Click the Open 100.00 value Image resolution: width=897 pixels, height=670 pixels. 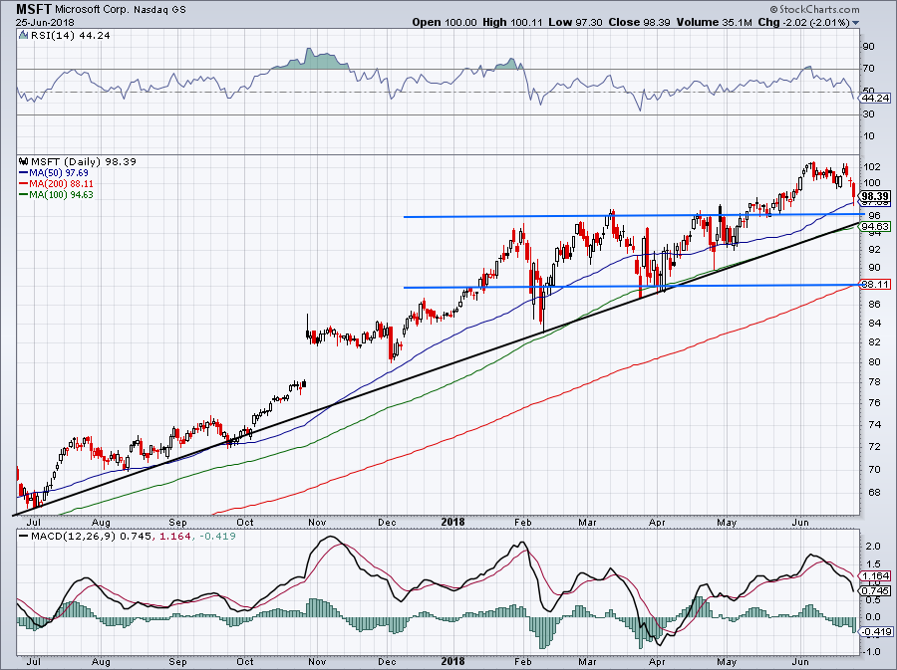(444, 22)
